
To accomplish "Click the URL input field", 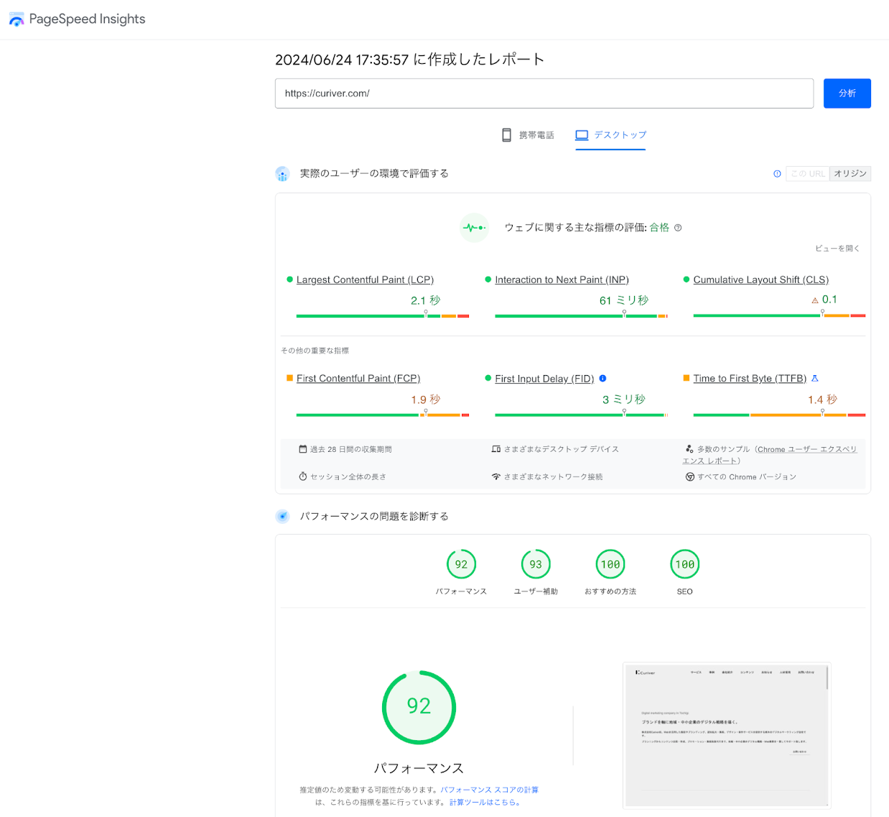I will click(544, 93).
